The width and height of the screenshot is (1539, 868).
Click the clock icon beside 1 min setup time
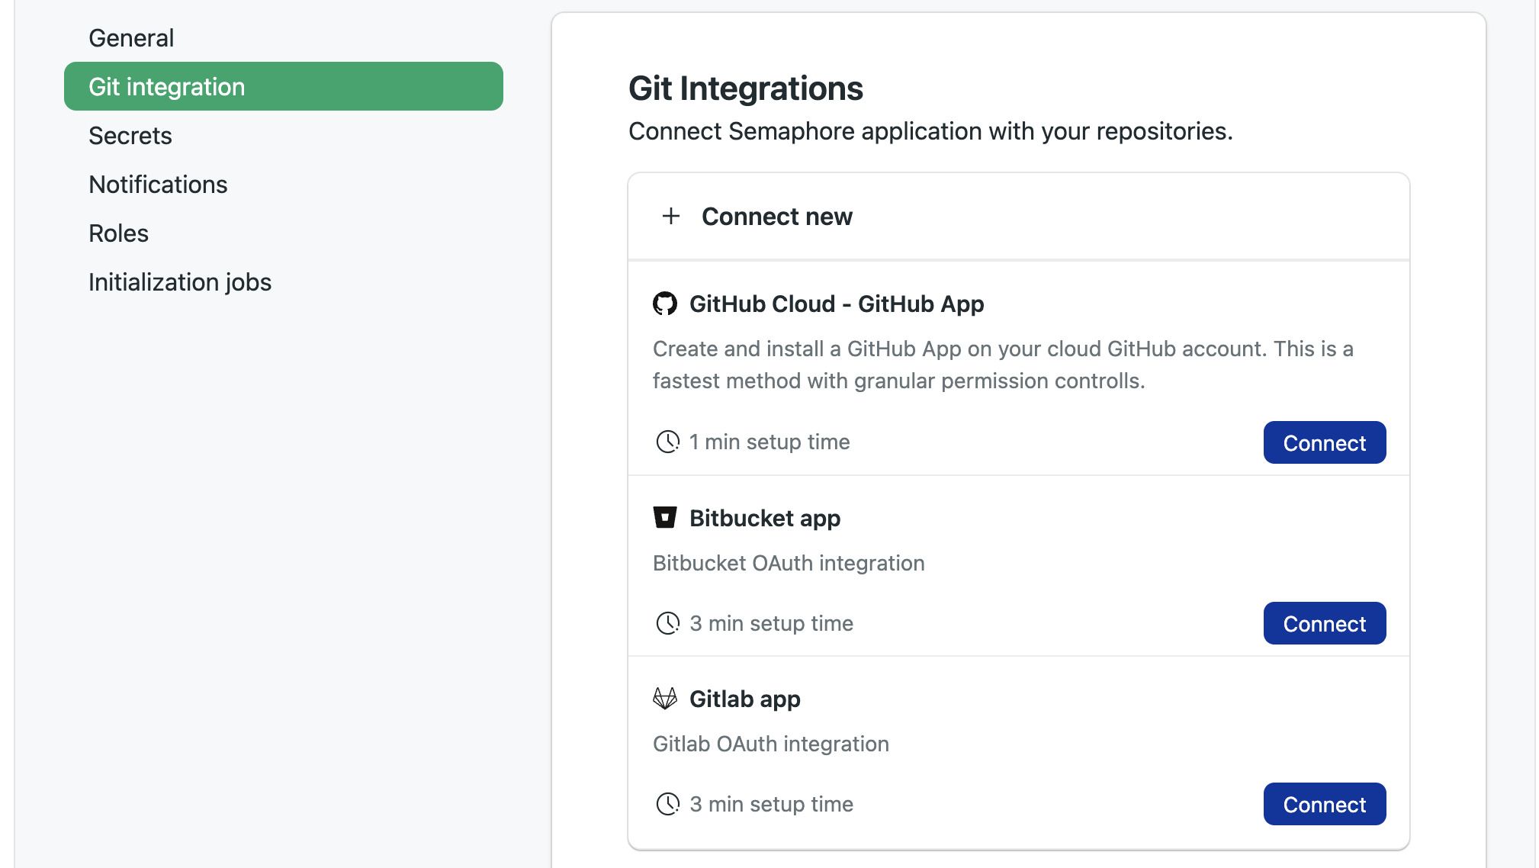668,442
